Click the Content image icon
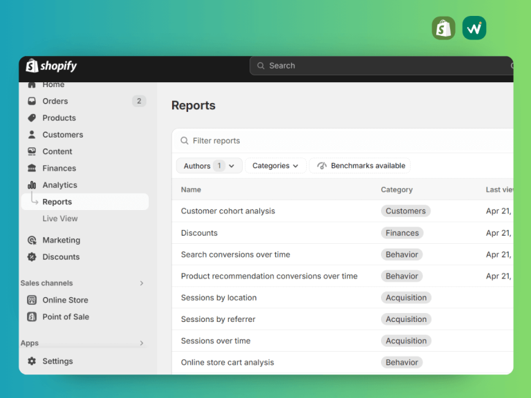 click(x=32, y=151)
